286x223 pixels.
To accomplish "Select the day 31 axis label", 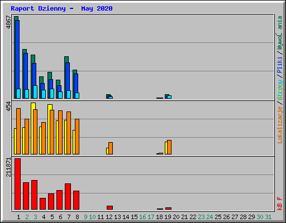I will tap(268, 217).
